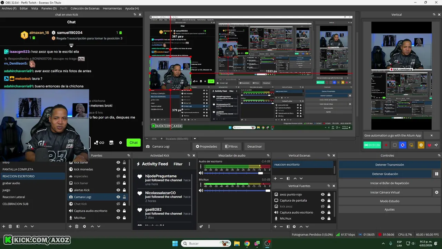Move source up in Fuentes toolbar
The height and width of the screenshot is (249, 442).
(92, 227)
